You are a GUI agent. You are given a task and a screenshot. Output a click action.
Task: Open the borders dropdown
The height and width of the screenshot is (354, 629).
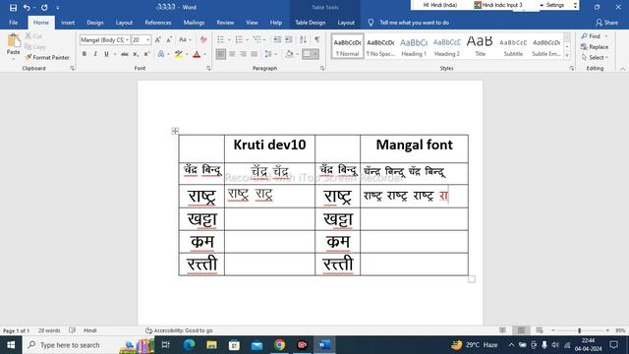[315, 54]
